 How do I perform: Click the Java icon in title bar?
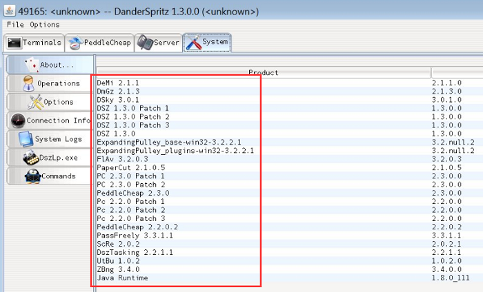(9, 11)
